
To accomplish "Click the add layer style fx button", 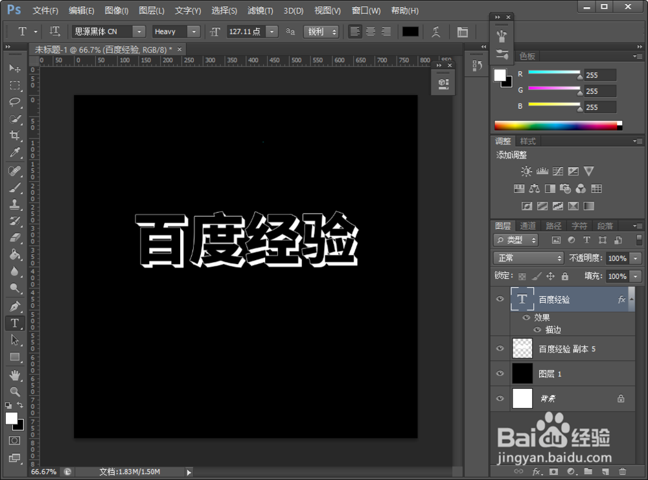I will pos(537,472).
